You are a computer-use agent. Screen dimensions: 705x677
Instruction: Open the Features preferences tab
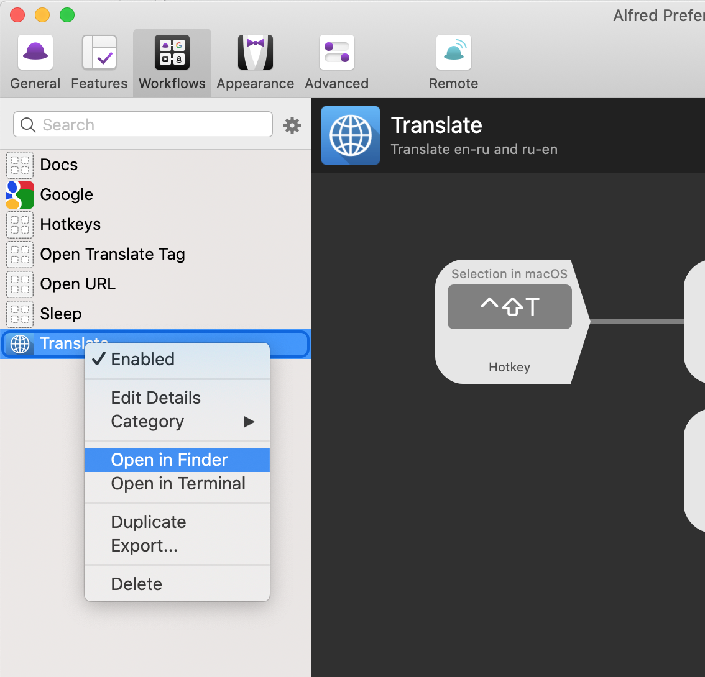[x=99, y=63]
